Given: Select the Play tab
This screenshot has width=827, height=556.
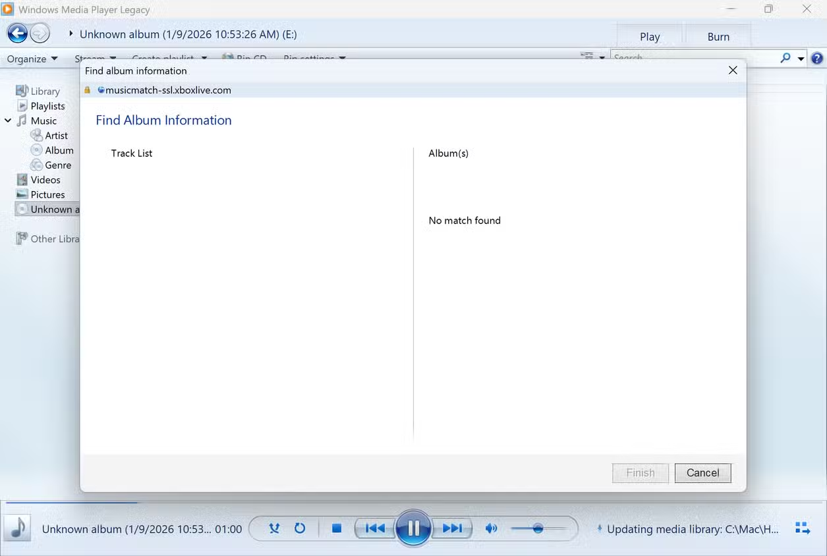Looking at the screenshot, I should pyautogui.click(x=649, y=36).
